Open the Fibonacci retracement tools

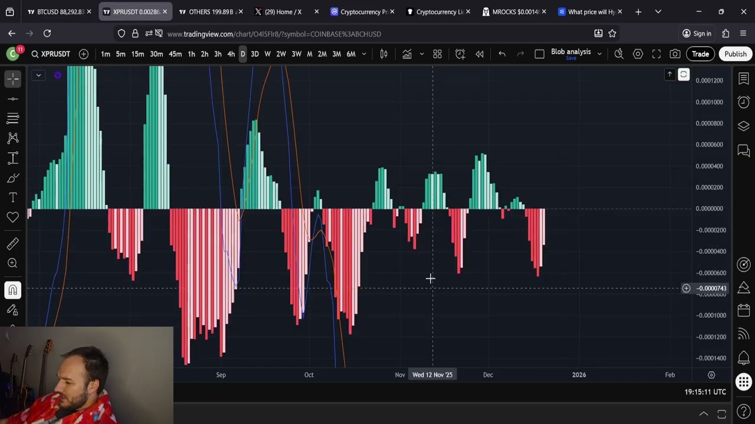coord(13,118)
